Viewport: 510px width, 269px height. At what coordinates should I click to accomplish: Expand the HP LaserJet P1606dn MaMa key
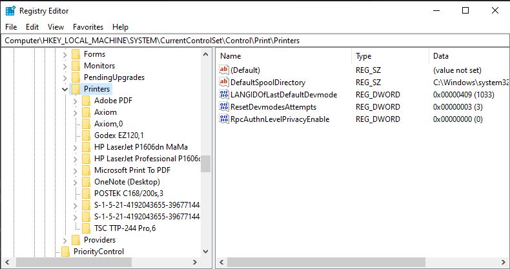point(75,148)
